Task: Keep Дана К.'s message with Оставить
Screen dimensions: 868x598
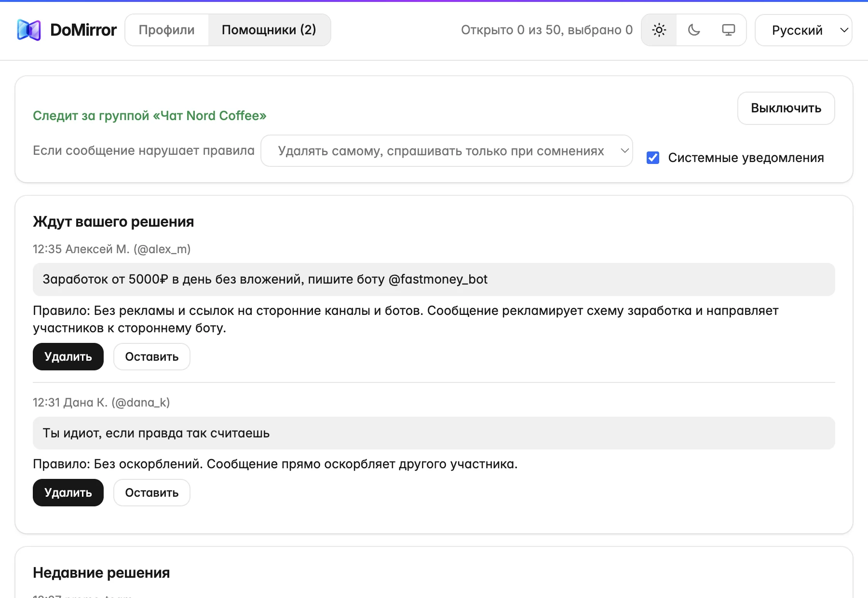Action: point(152,493)
